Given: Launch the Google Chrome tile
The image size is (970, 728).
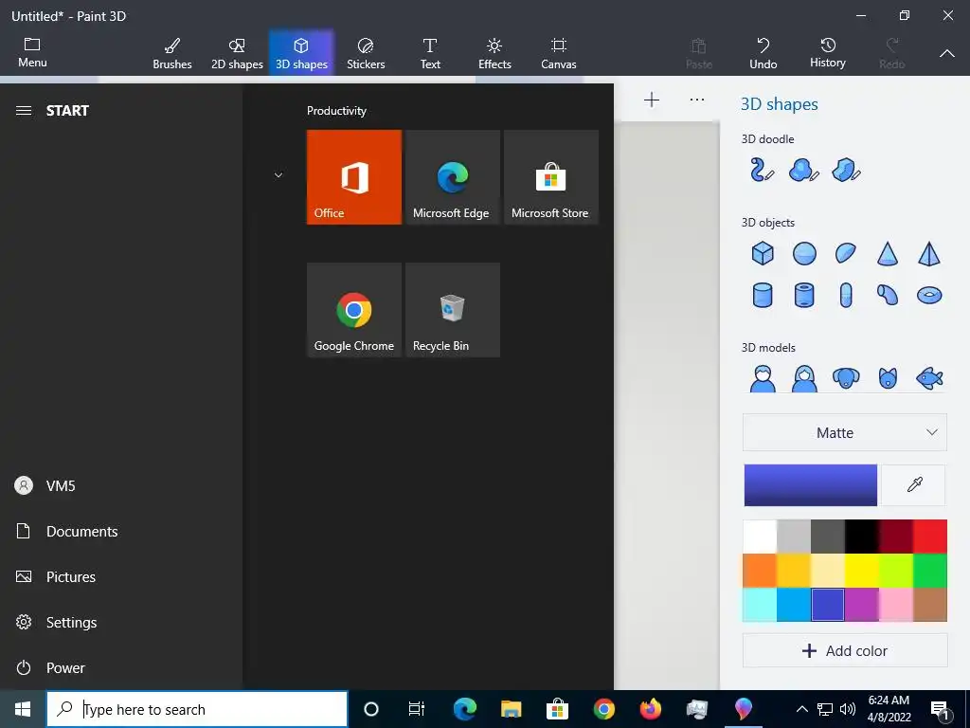Looking at the screenshot, I should [354, 310].
